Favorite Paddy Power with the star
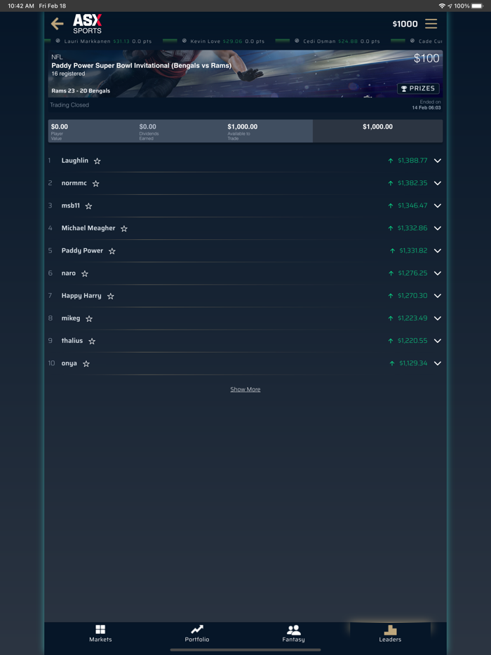The width and height of the screenshot is (491, 655). 112,251
